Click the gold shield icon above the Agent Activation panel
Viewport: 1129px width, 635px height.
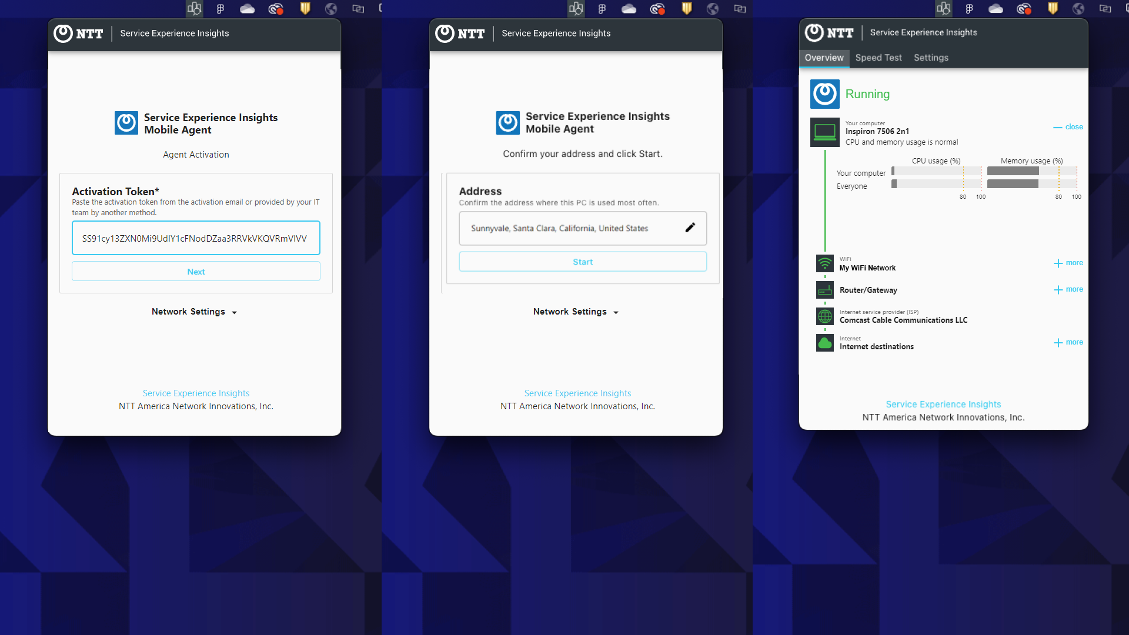[x=305, y=8]
